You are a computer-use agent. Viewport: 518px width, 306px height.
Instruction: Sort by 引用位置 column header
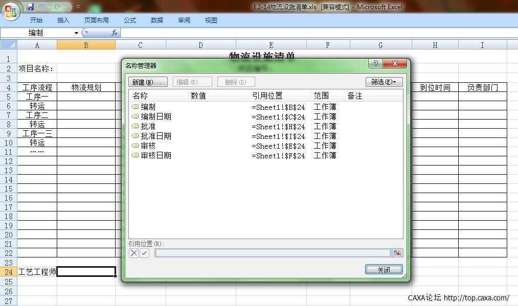pyautogui.click(x=279, y=96)
